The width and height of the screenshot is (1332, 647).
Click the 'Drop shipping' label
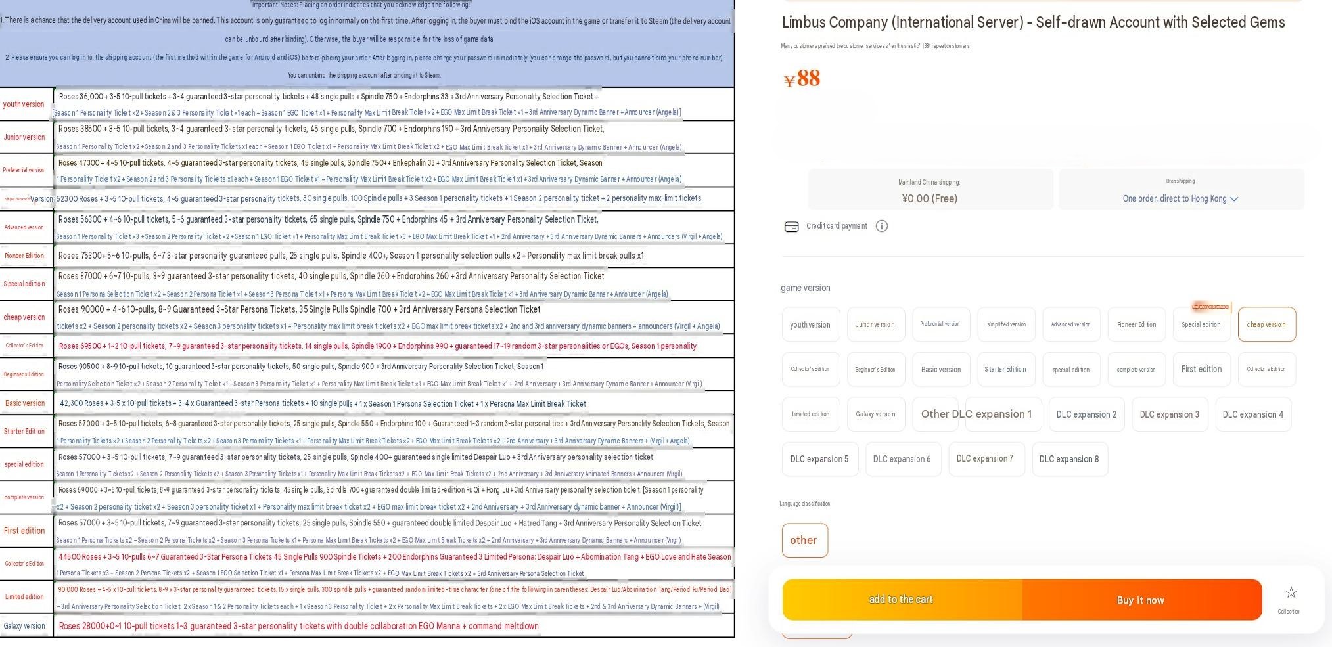pyautogui.click(x=1180, y=181)
